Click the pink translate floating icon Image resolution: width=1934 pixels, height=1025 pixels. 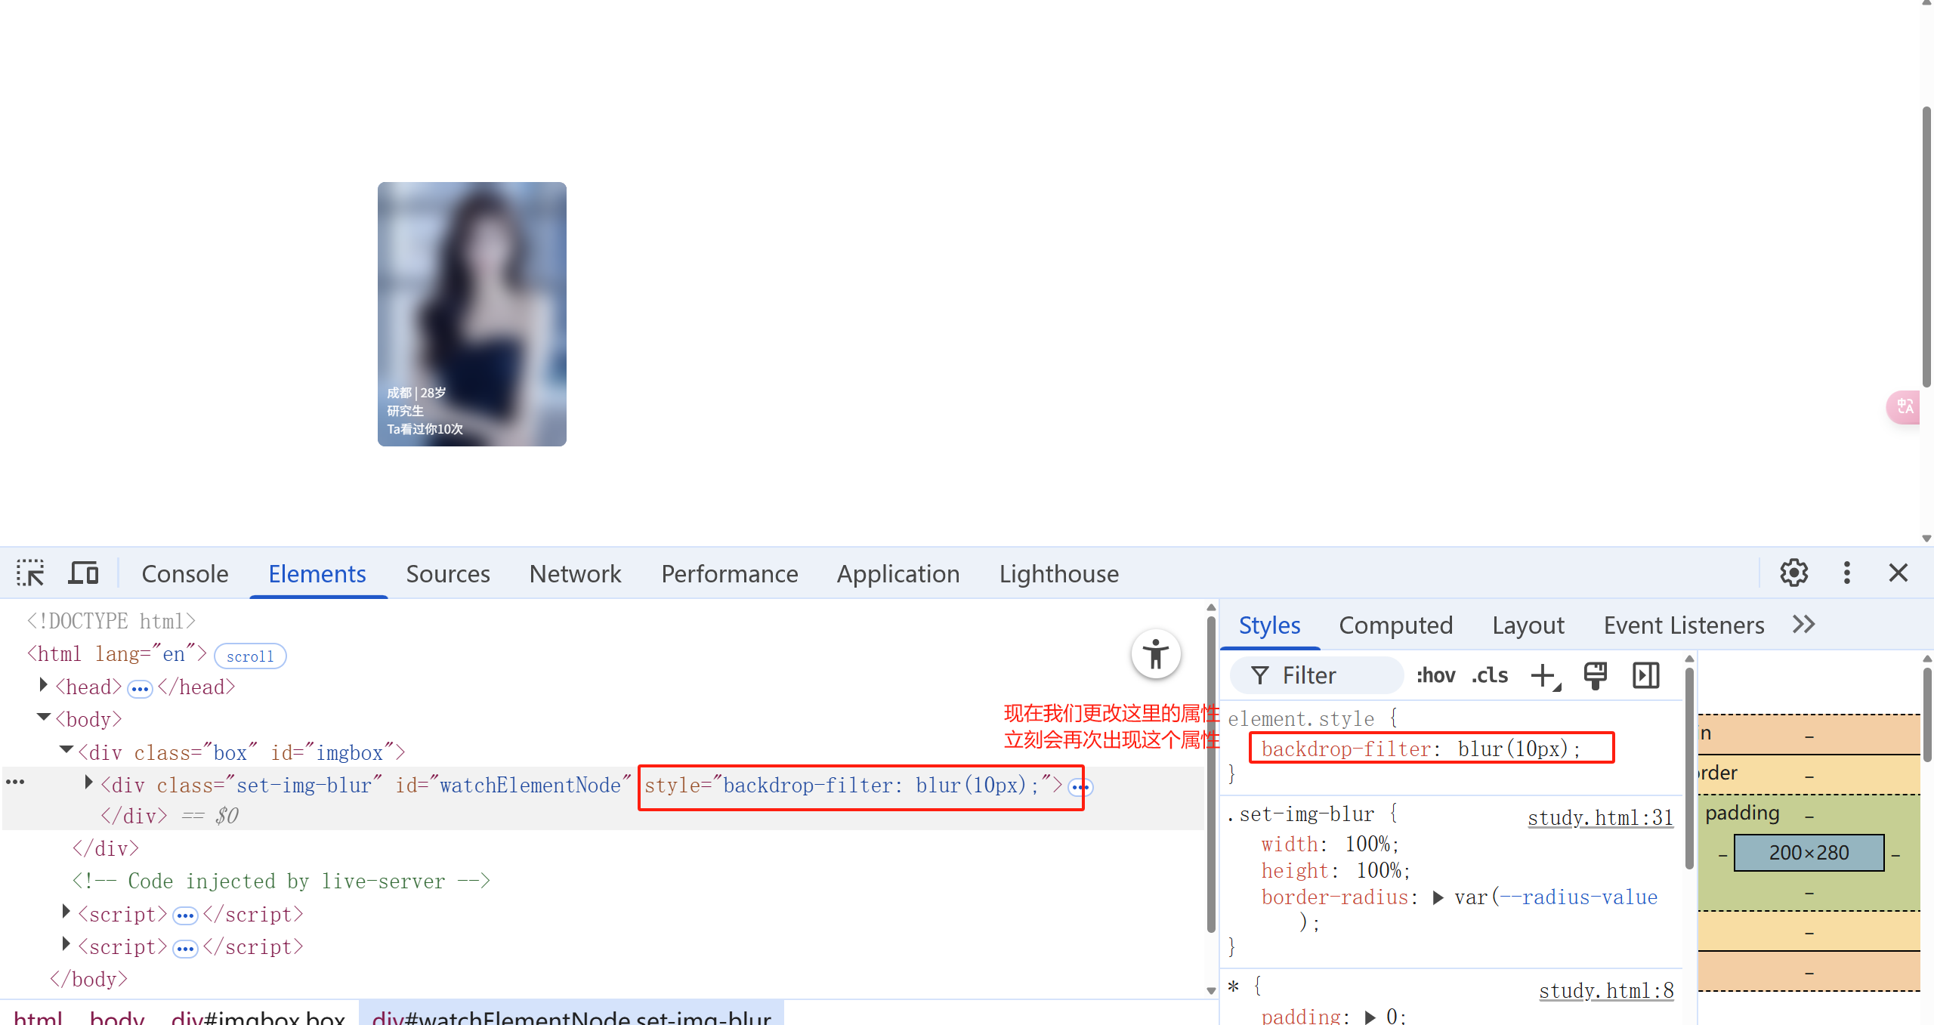click(x=1905, y=407)
